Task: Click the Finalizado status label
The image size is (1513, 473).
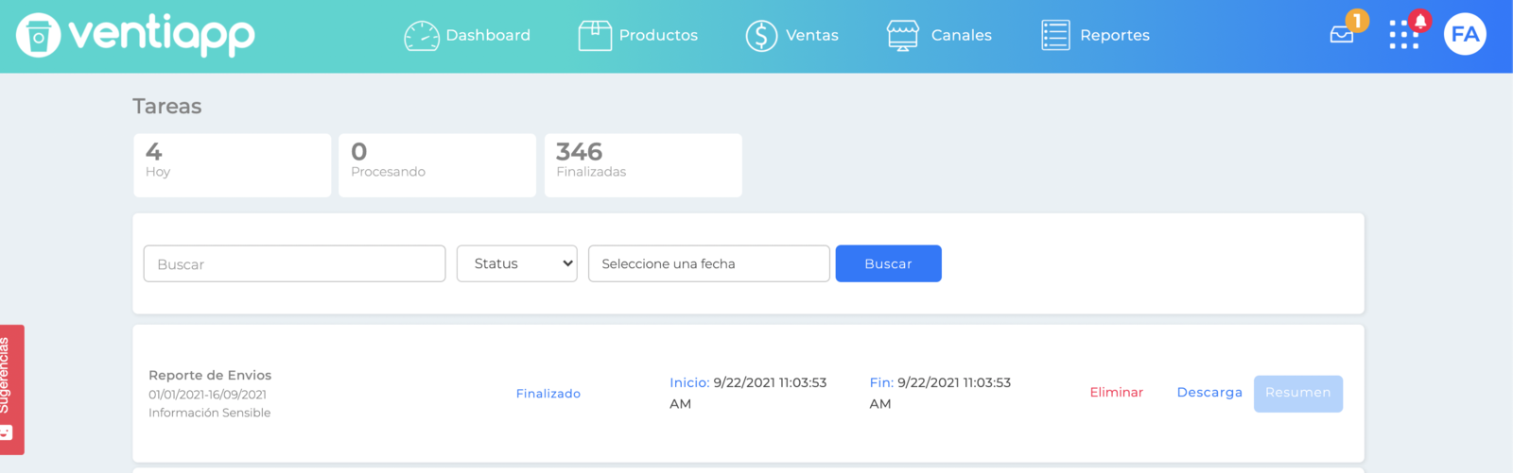Action: pyautogui.click(x=548, y=394)
